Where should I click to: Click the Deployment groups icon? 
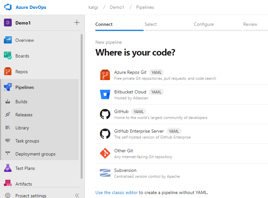(x=8, y=153)
